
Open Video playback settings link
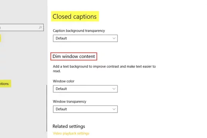tap(71, 133)
